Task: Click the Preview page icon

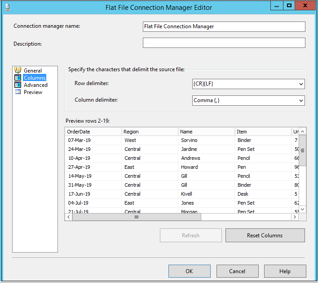Action: click(18, 92)
